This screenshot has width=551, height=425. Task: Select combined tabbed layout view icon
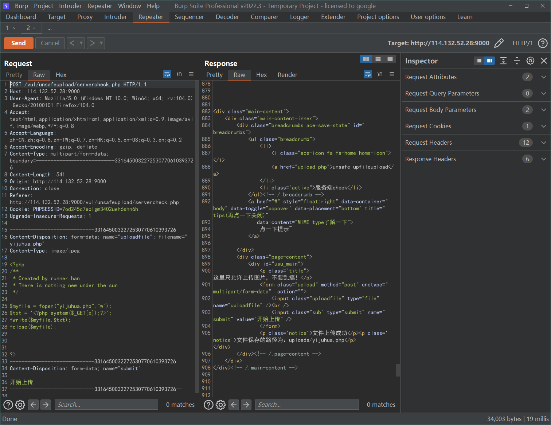click(390, 59)
